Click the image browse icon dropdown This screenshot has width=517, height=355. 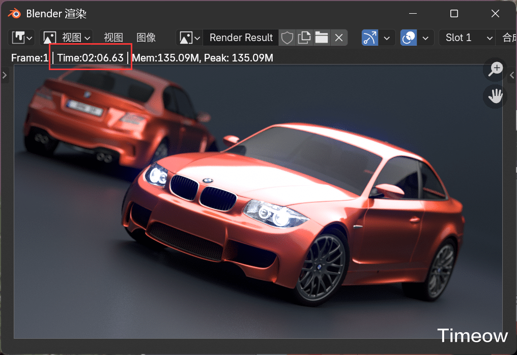[189, 38]
